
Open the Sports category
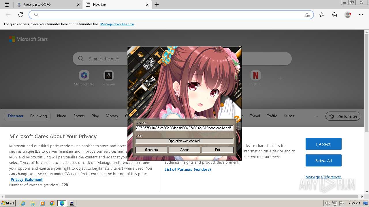(79, 116)
